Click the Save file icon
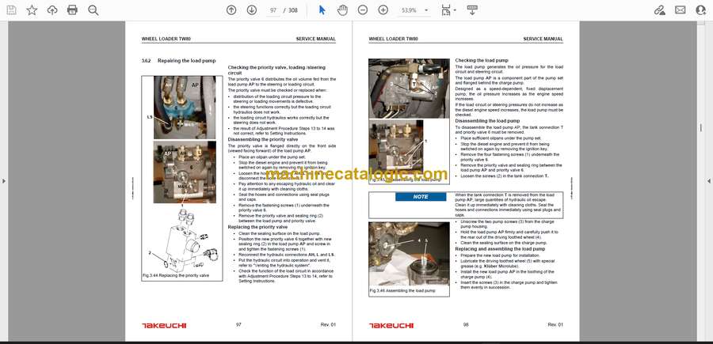Screen dimensions: 713x344 (x=11, y=10)
